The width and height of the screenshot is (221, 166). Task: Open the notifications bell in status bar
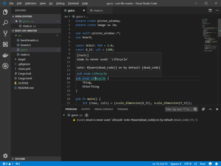217,164
